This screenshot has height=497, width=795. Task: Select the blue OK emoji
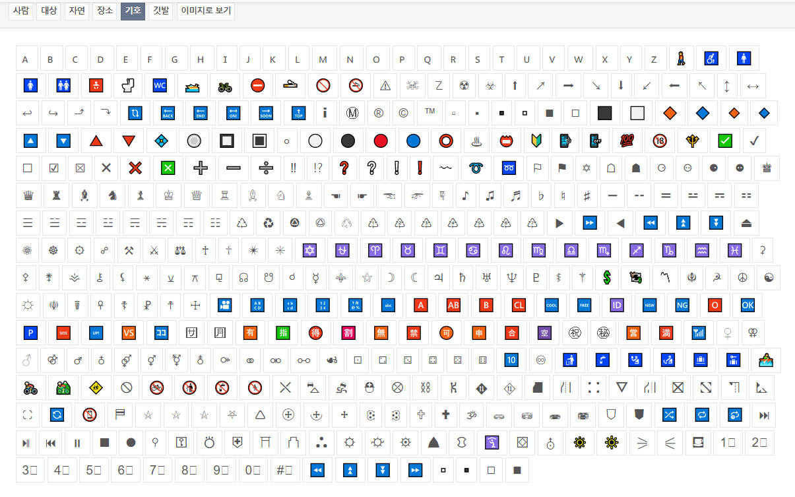click(747, 305)
